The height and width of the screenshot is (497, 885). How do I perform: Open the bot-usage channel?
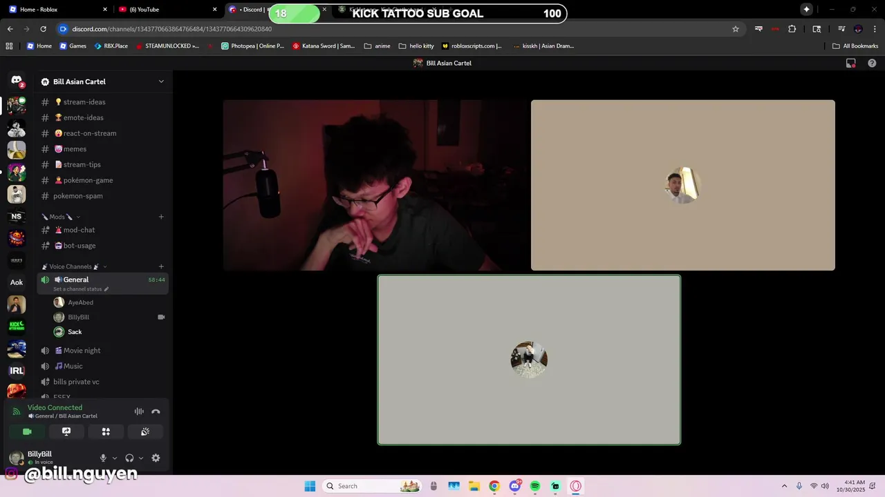(x=102, y=246)
